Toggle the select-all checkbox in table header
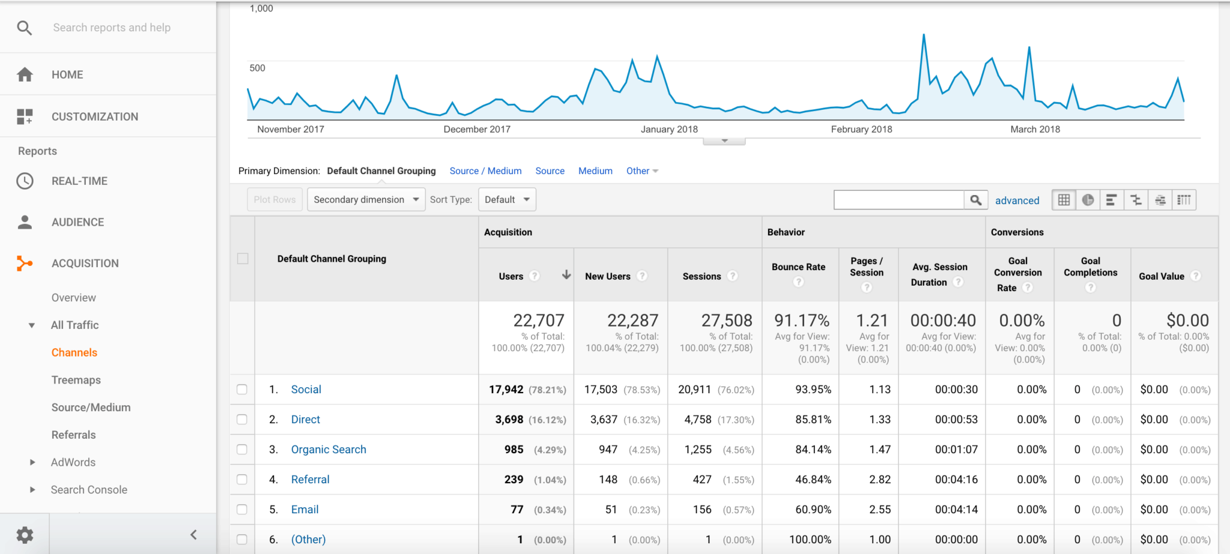This screenshot has height=554, width=1230. (243, 259)
